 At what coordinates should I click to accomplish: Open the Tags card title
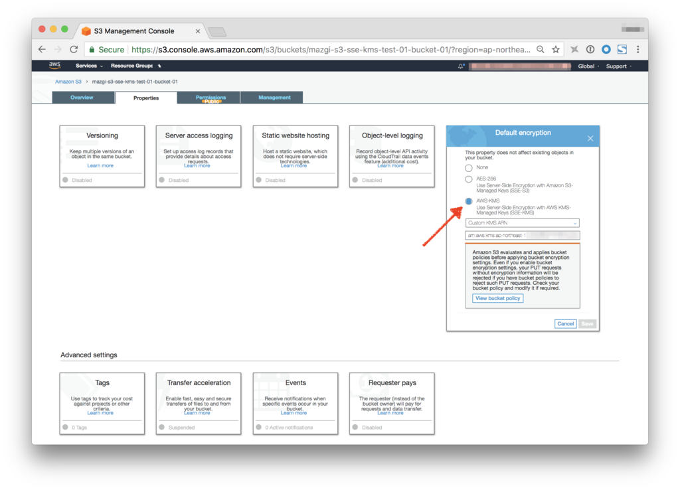(102, 383)
